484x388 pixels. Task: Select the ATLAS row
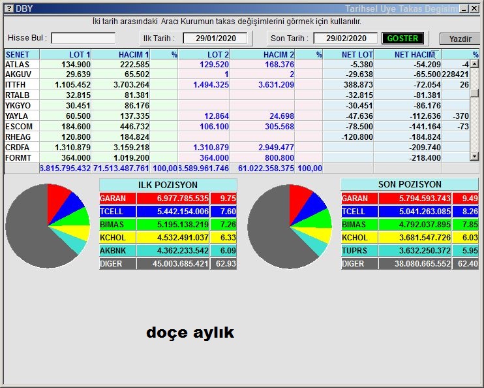[237, 64]
